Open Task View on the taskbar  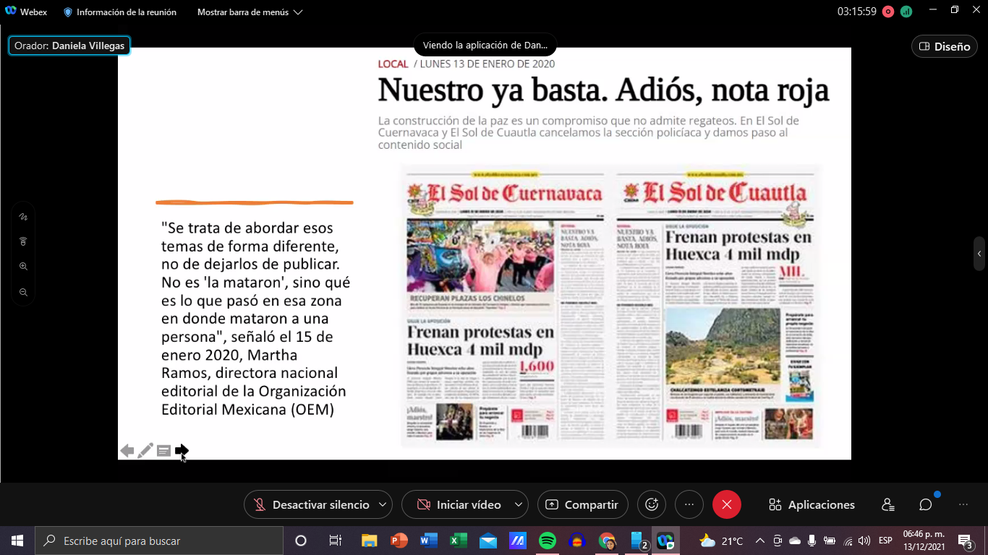click(336, 541)
